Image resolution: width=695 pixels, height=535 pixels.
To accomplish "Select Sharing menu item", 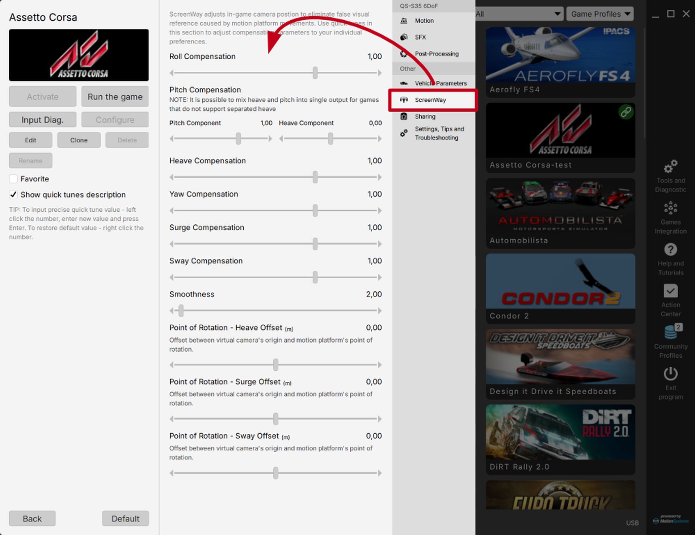I will pyautogui.click(x=434, y=116).
